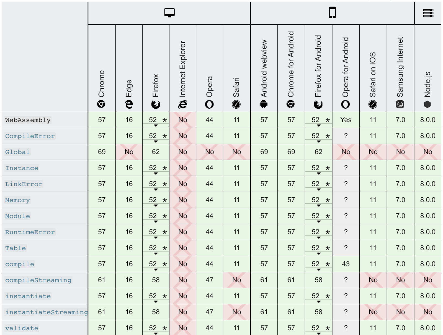
Task: Expand Firefox 52 notes in WebAssembly row
Action: pyautogui.click(x=156, y=126)
